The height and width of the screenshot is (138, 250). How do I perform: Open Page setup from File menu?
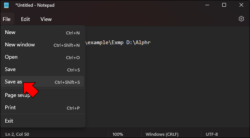point(42,95)
